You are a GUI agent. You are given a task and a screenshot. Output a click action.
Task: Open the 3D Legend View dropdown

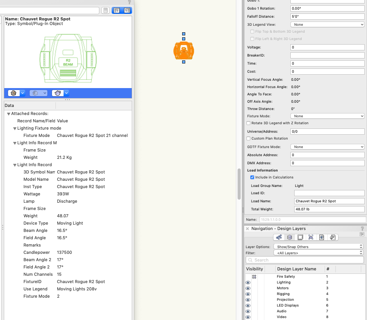click(327, 24)
